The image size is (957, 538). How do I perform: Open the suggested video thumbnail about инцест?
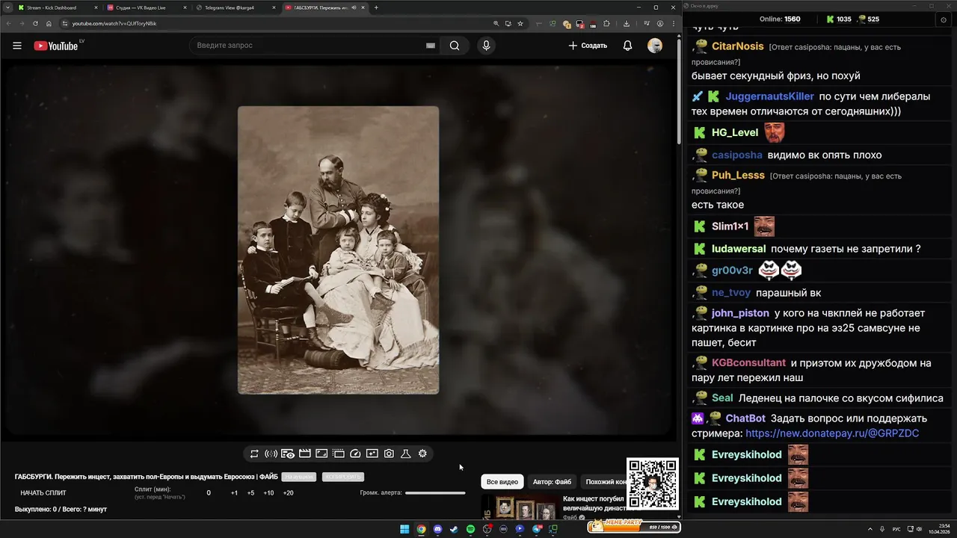coord(520,508)
